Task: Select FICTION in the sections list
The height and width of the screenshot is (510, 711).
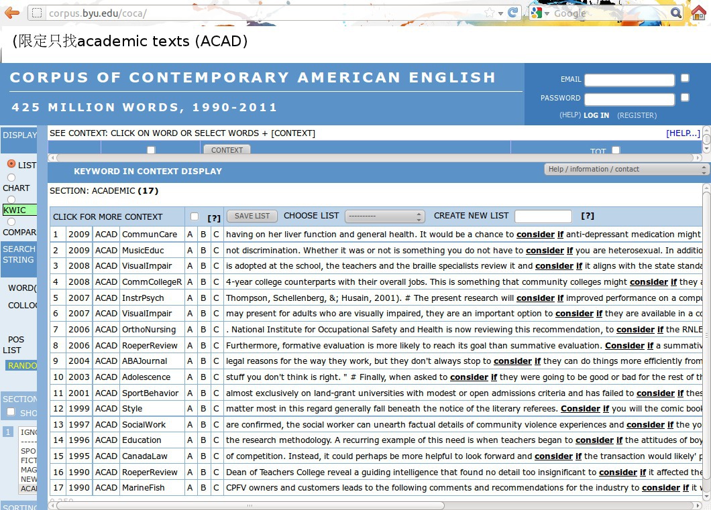Action: pos(28,460)
